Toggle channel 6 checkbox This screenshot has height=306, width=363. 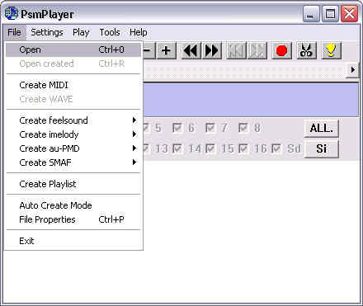[x=177, y=128]
